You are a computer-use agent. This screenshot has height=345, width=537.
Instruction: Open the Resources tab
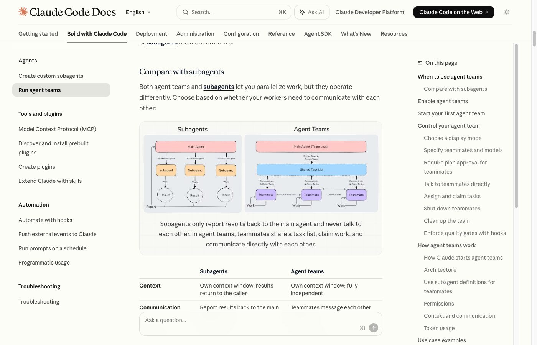[x=394, y=34]
